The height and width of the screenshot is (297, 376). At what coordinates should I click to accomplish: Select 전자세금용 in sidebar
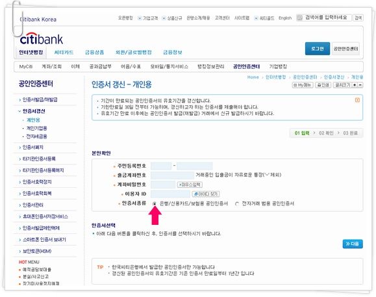(x=36, y=136)
